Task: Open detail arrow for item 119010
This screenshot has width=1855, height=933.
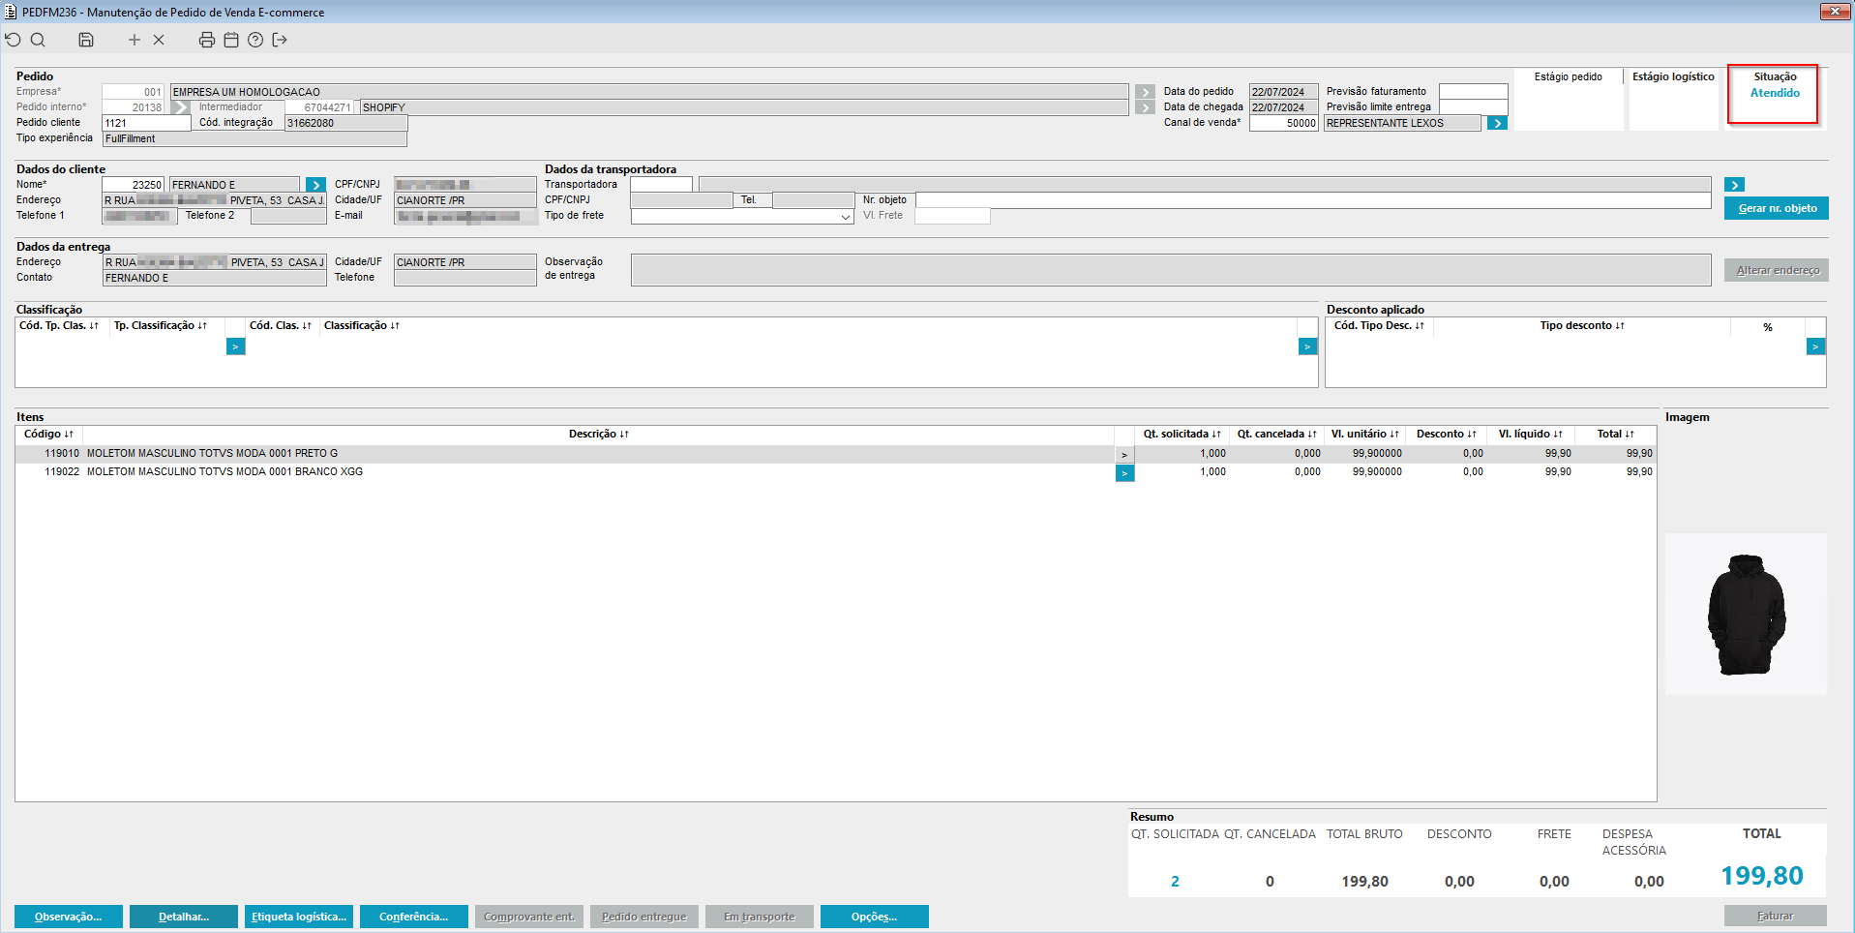Action: point(1124,454)
